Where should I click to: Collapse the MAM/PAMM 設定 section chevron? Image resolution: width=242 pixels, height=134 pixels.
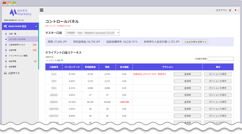(x=36, y=26)
